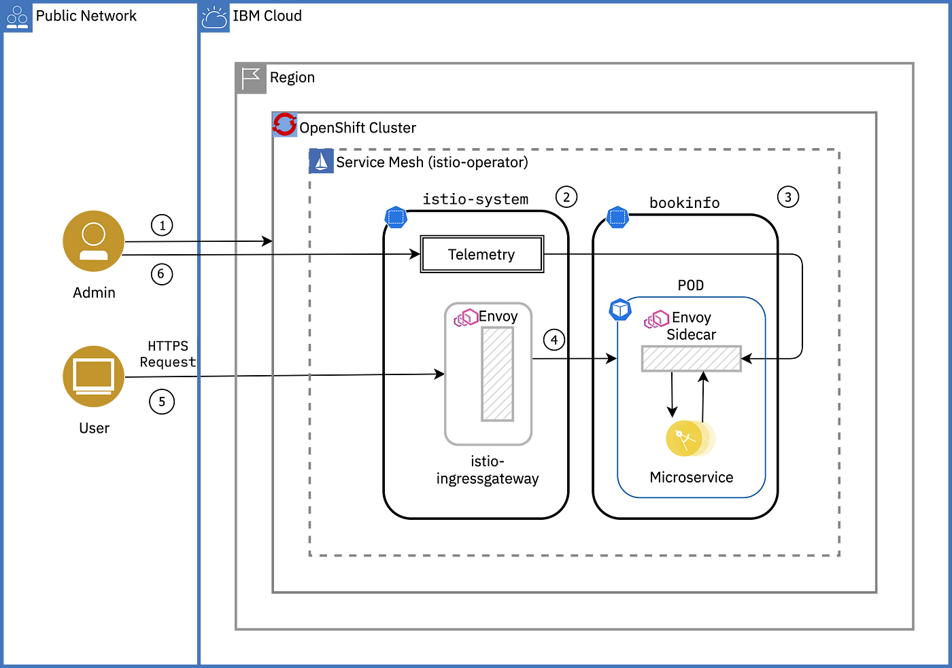Click the POD cube icon

click(x=619, y=310)
